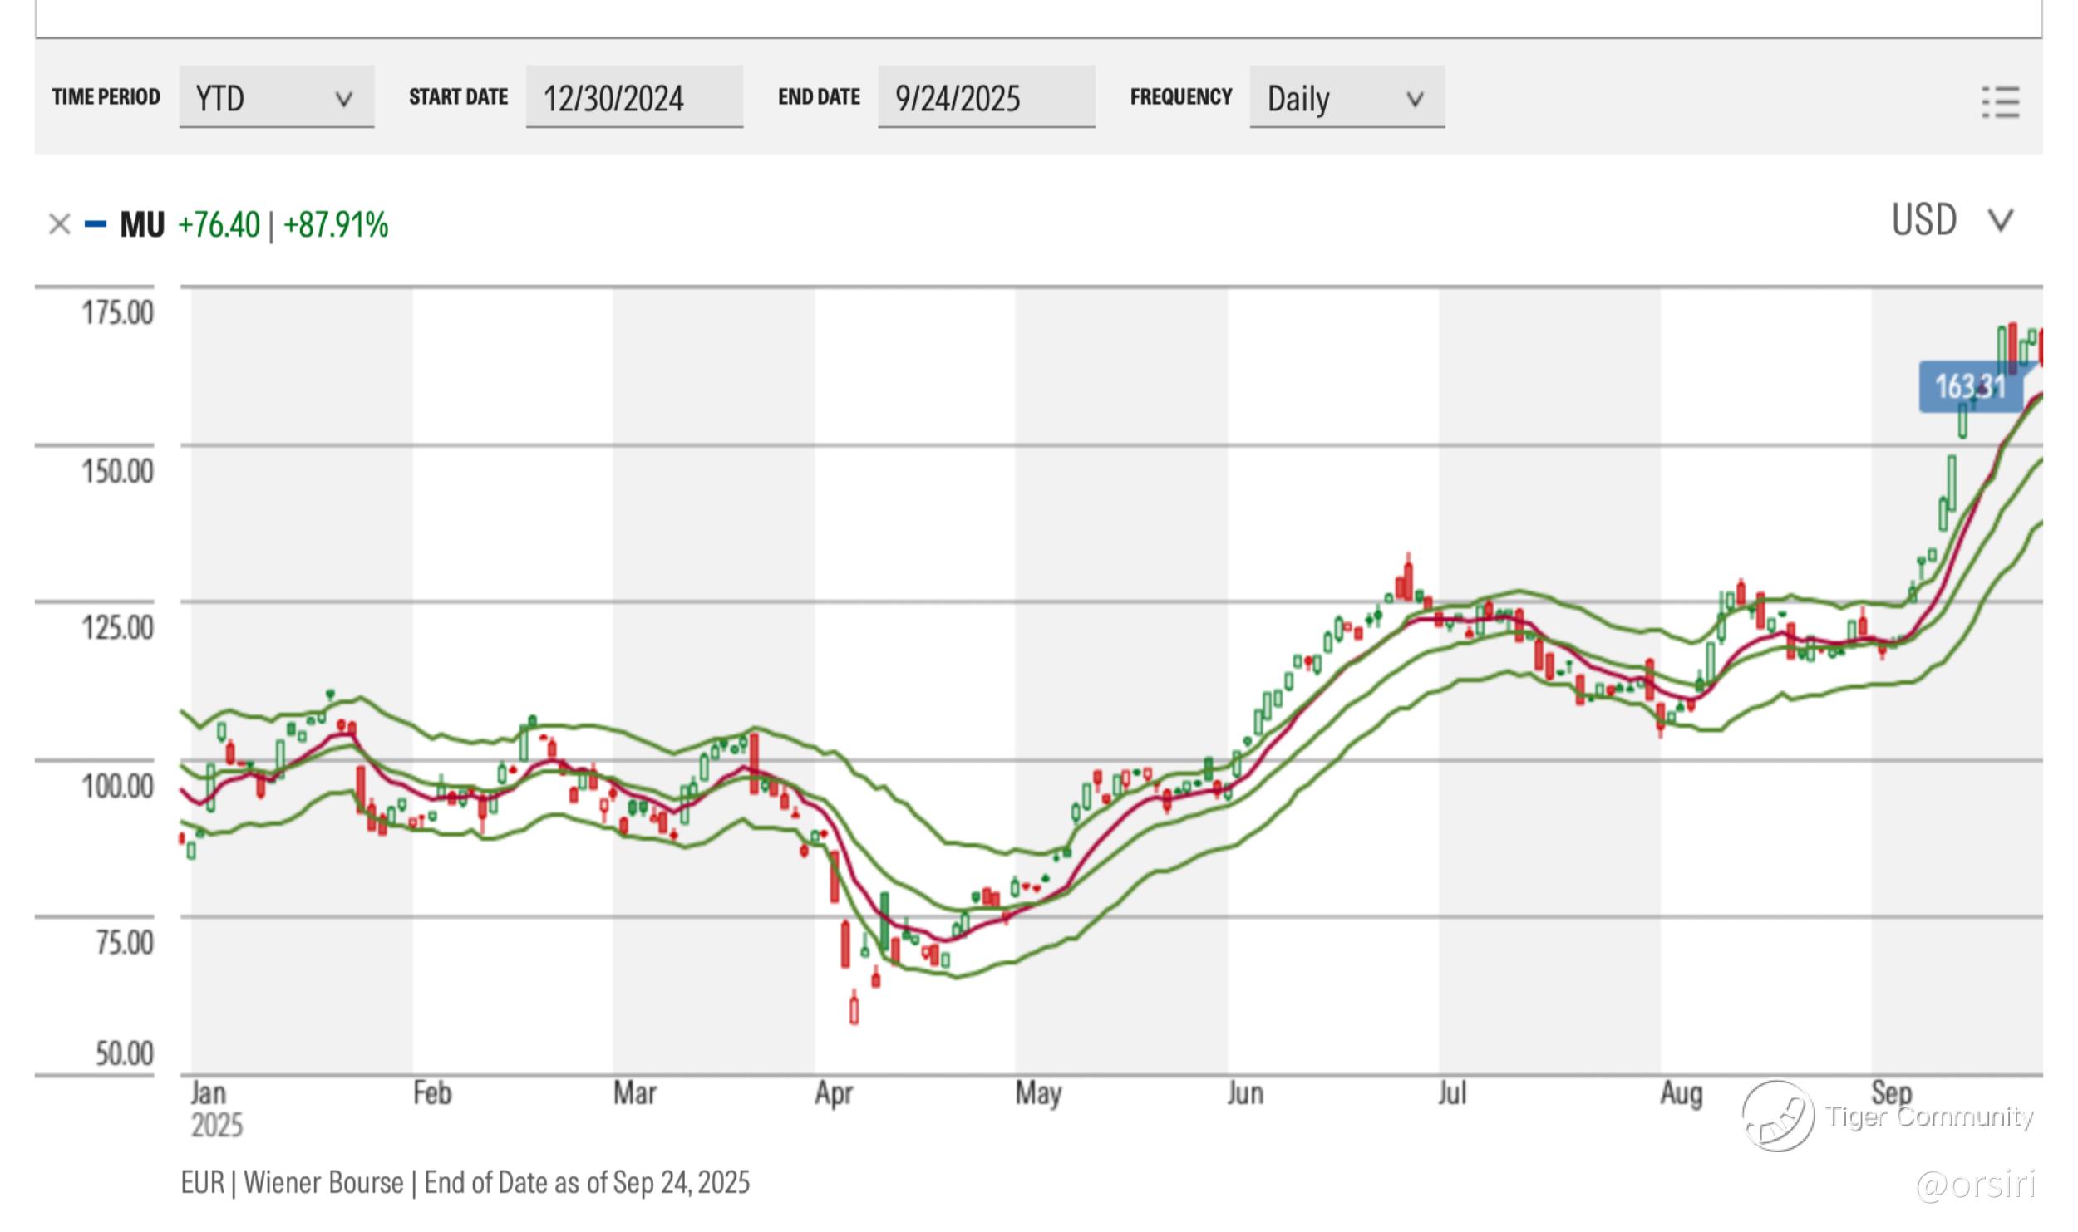Click the Jul month axis label
Viewport: 2078px width, 1232px height.
[x=1451, y=1093]
